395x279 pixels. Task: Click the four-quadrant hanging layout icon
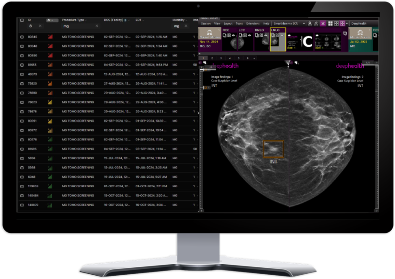tap(336, 24)
